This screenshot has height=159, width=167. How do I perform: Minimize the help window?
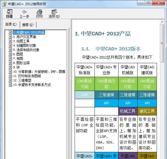coord(141,3)
